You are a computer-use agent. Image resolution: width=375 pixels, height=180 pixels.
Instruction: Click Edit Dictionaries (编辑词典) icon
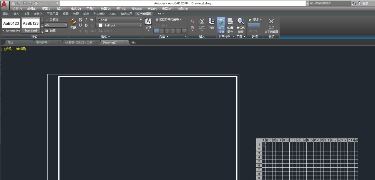tap(230, 25)
